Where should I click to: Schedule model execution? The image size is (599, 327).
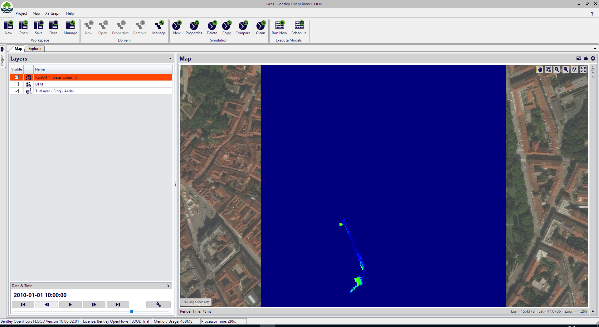[299, 28]
